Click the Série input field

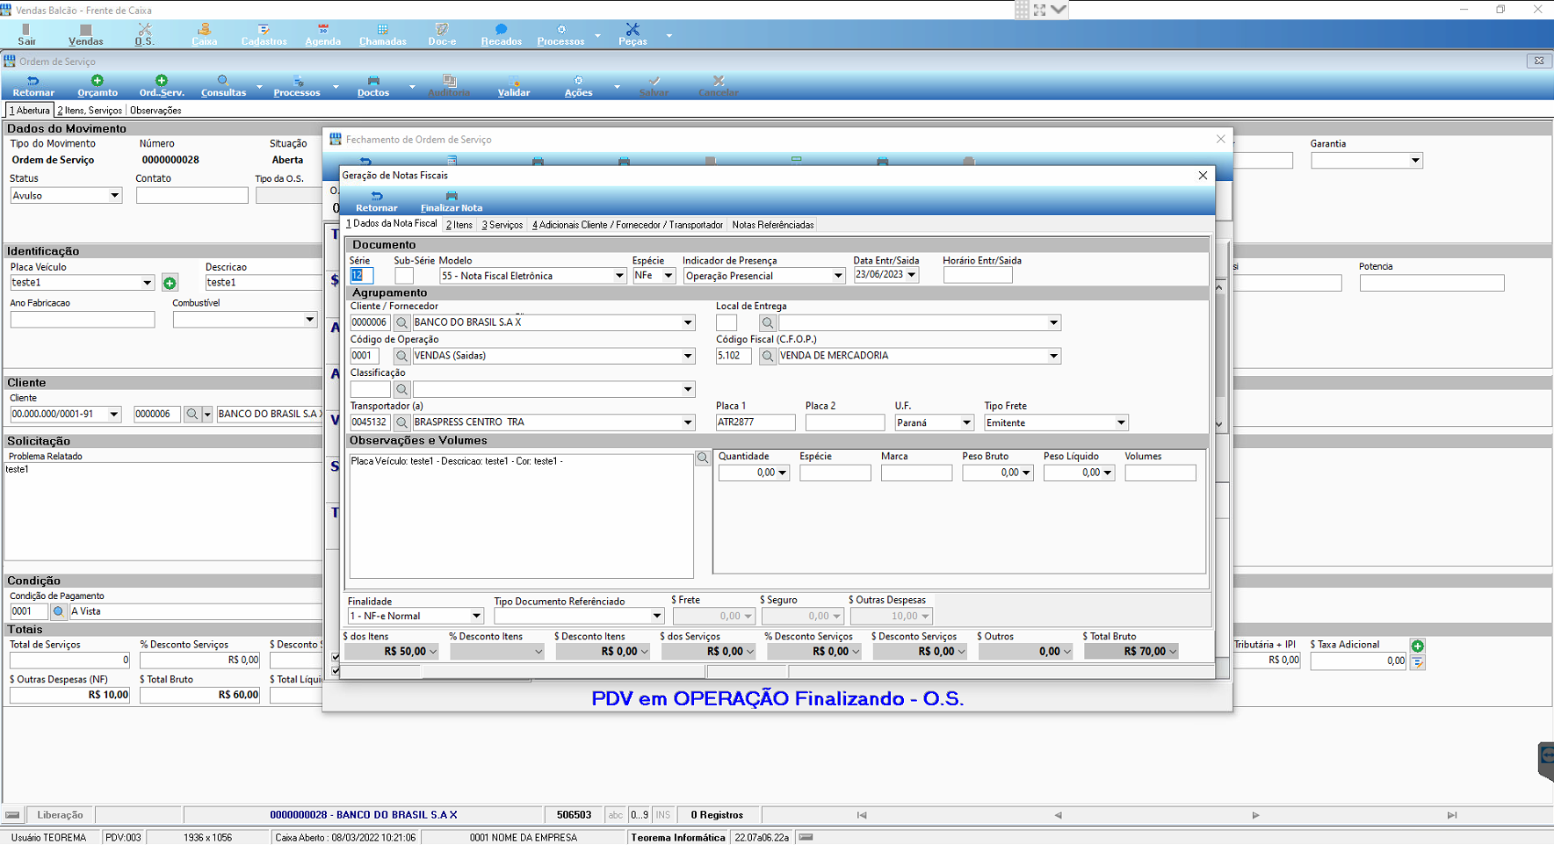pyautogui.click(x=361, y=276)
